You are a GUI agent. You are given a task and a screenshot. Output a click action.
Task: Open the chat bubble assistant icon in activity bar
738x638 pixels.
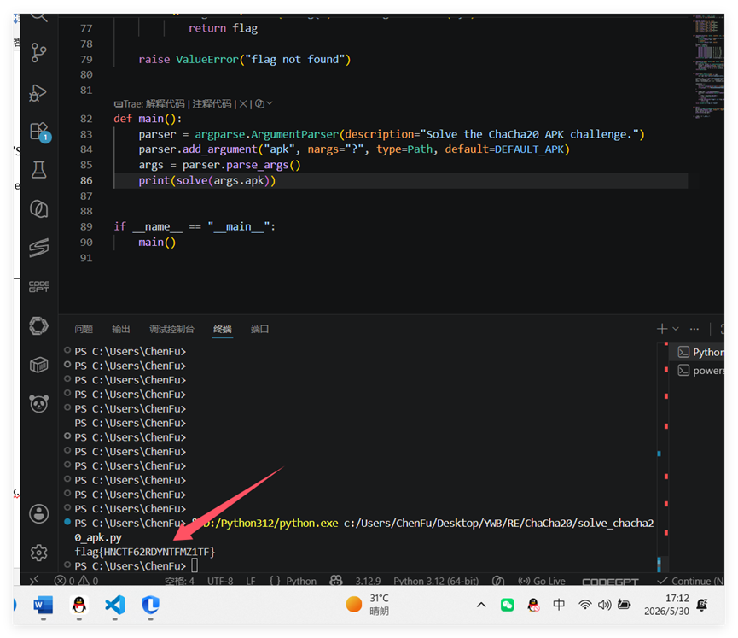point(38,208)
